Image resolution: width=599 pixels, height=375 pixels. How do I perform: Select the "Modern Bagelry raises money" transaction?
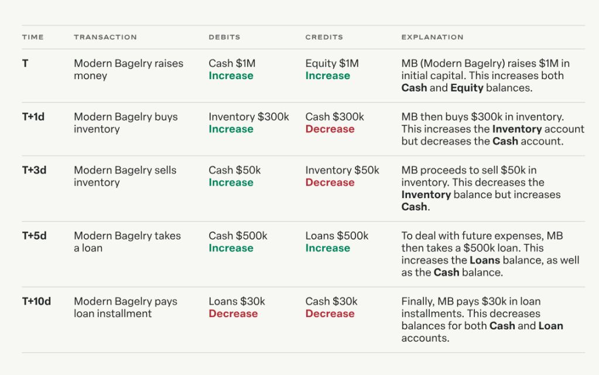tap(128, 69)
